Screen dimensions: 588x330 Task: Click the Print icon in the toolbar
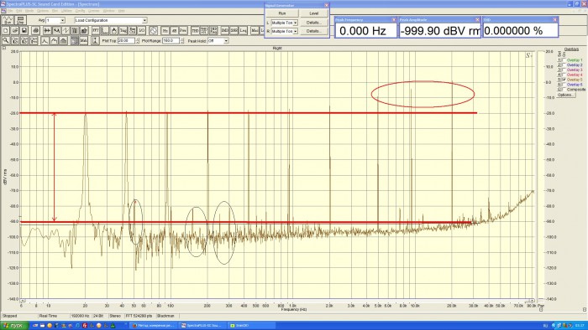click(x=35, y=30)
